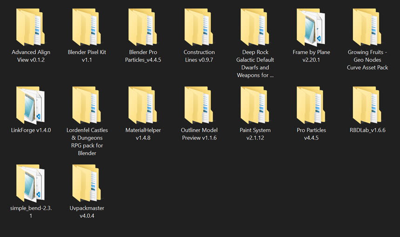Click the "MaterialHelper v1.4.8" label

(x=143, y=134)
